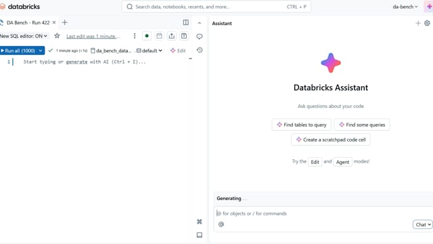Open the last edit history link

click(93, 36)
